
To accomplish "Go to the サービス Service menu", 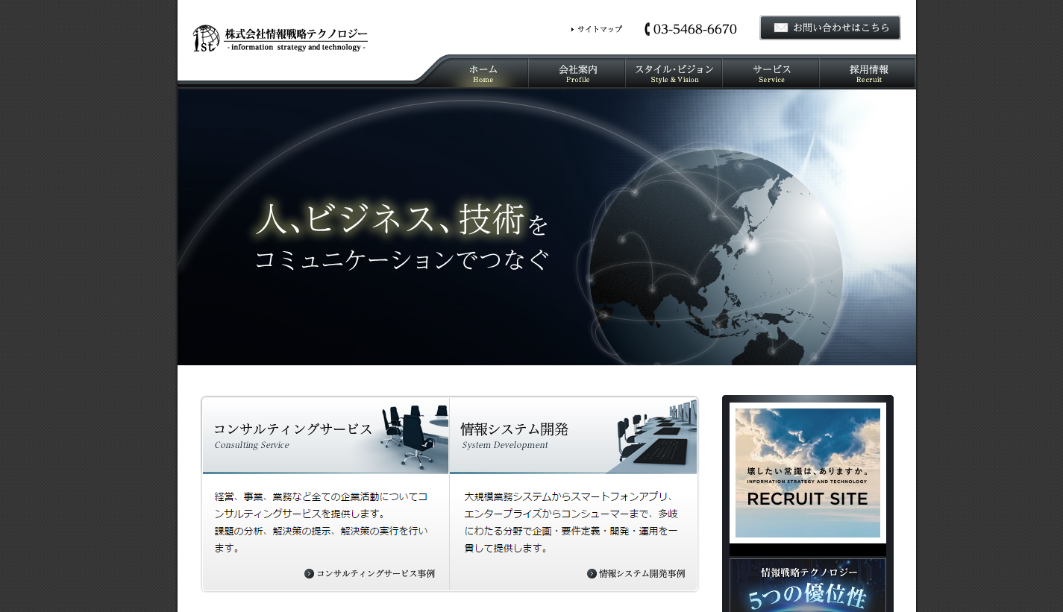I will point(771,73).
